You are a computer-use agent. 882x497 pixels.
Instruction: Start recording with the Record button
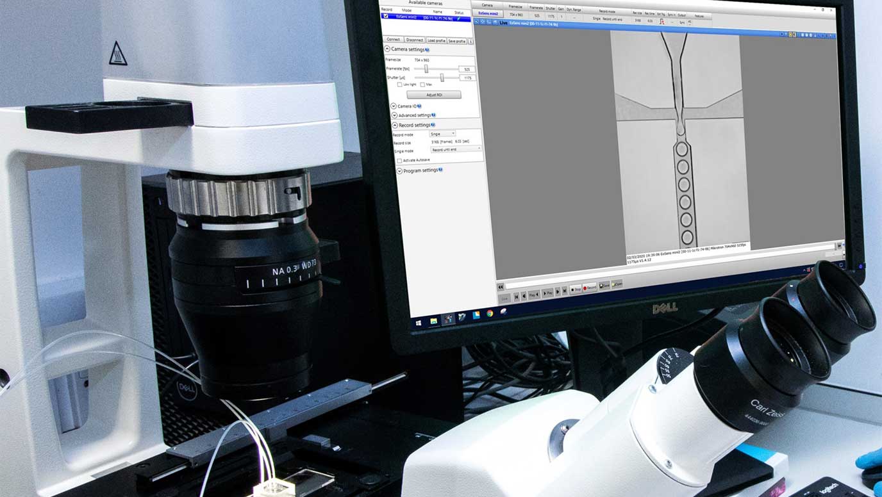(x=590, y=288)
